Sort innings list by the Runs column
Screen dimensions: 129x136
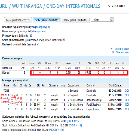(7, 85)
